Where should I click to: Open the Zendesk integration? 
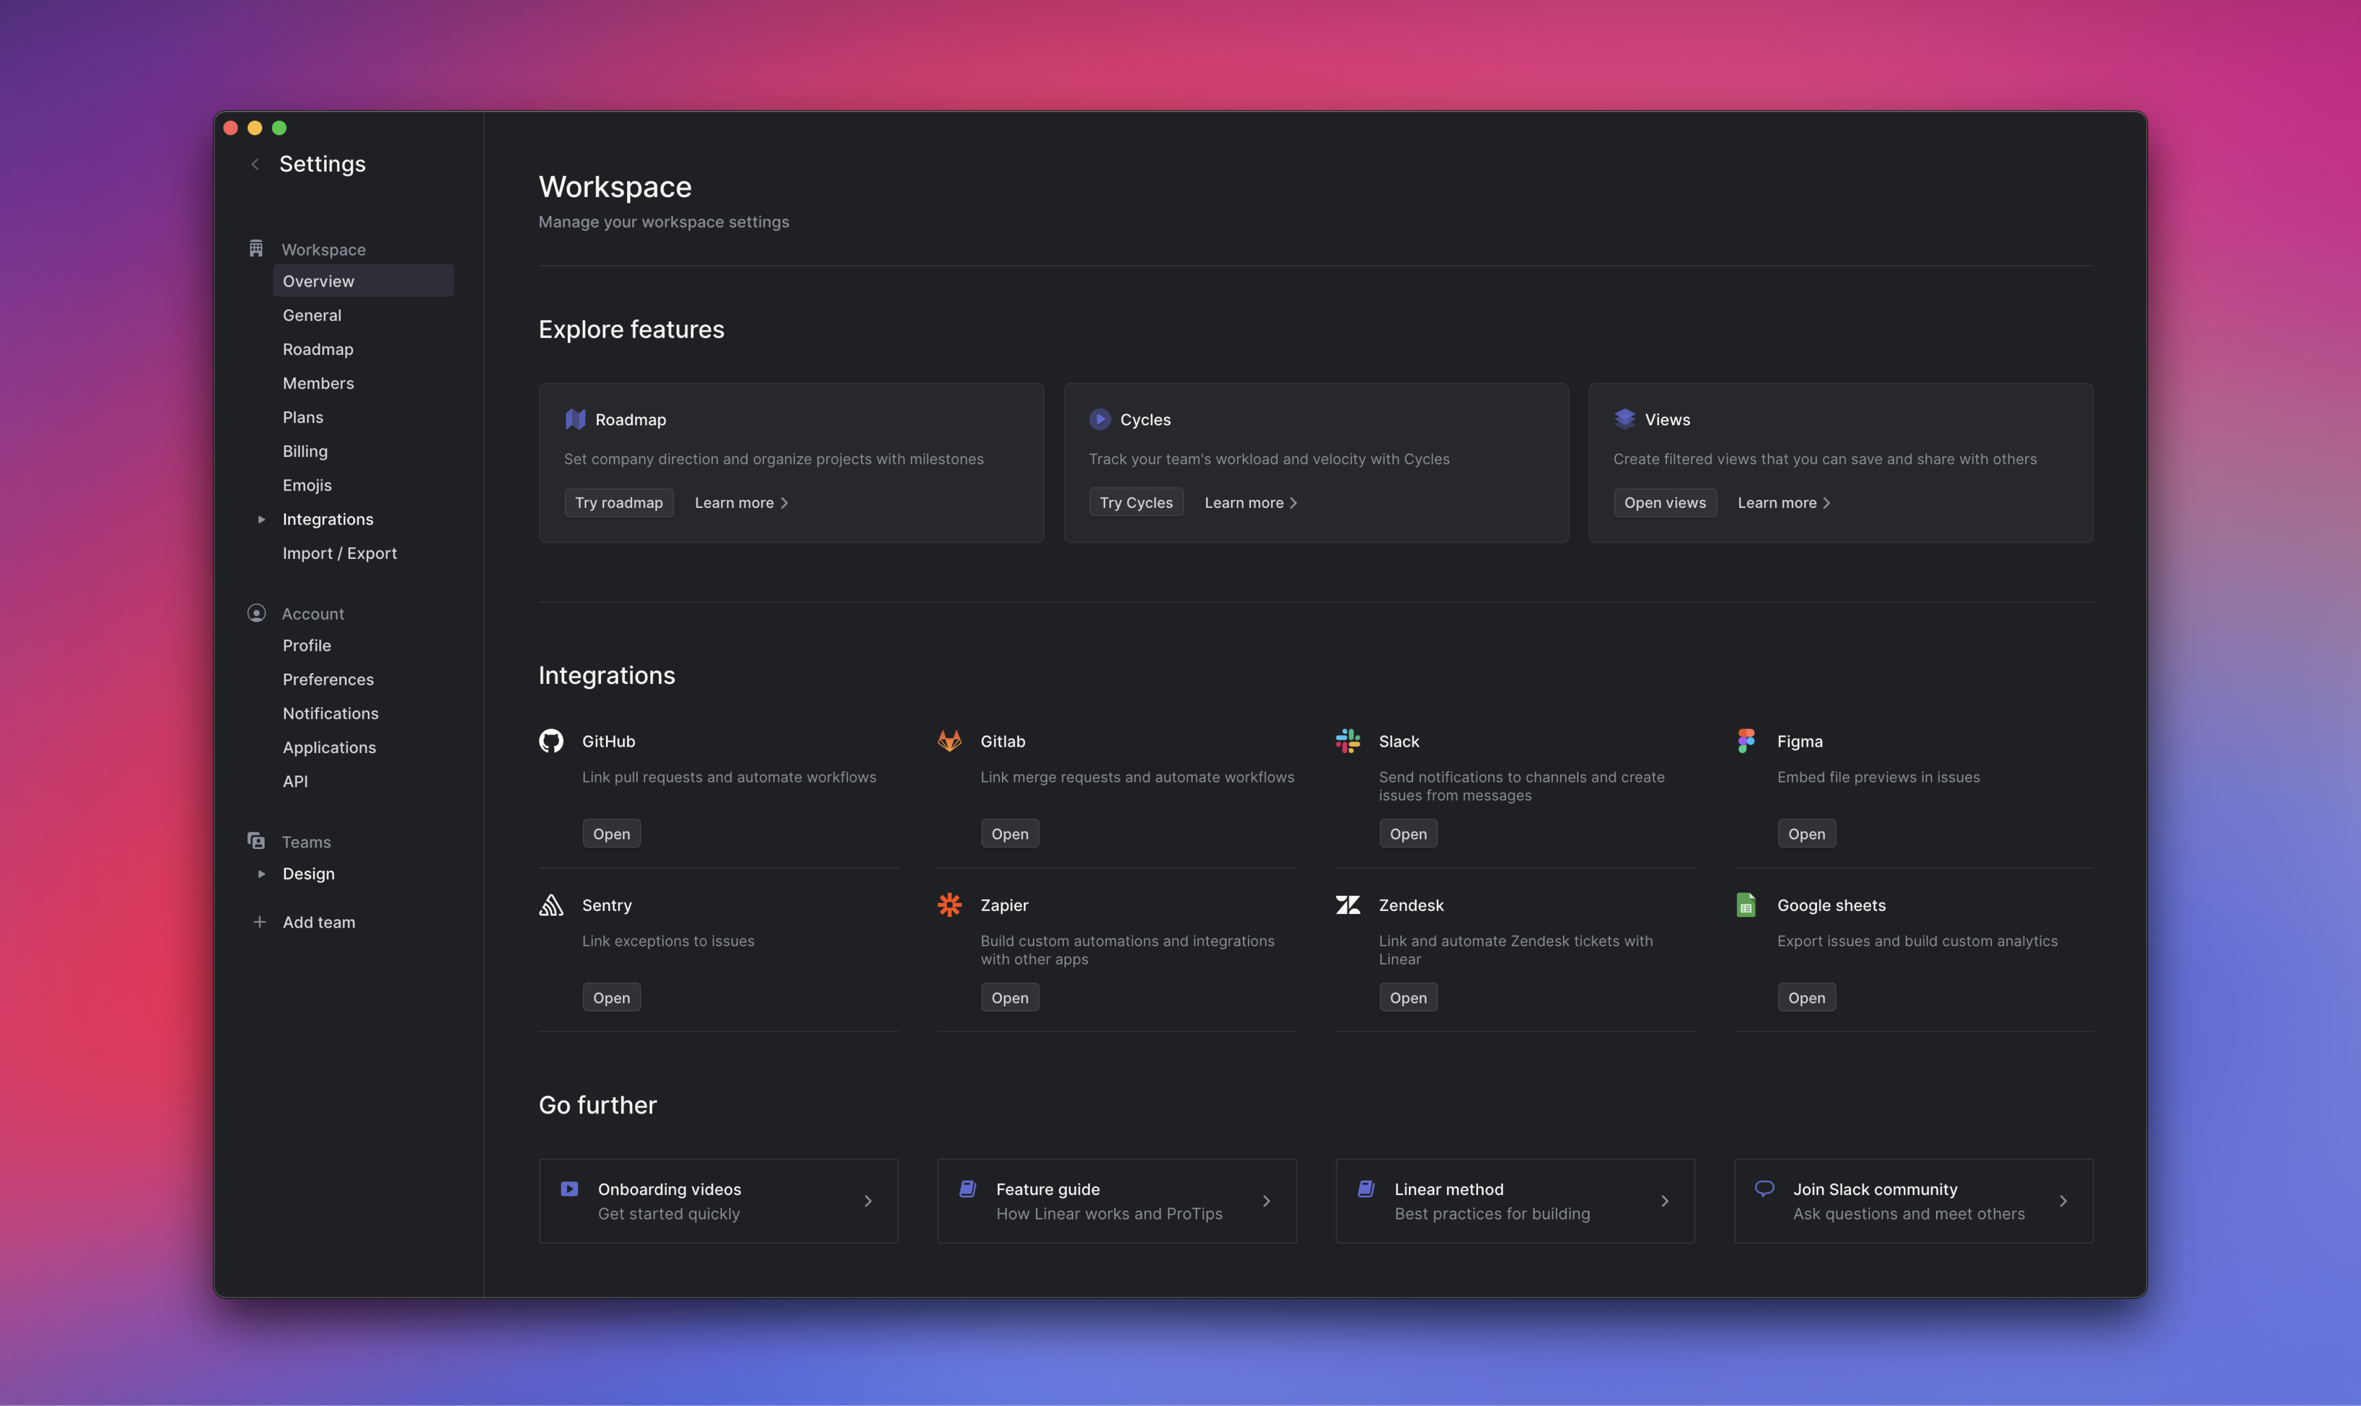[1408, 997]
